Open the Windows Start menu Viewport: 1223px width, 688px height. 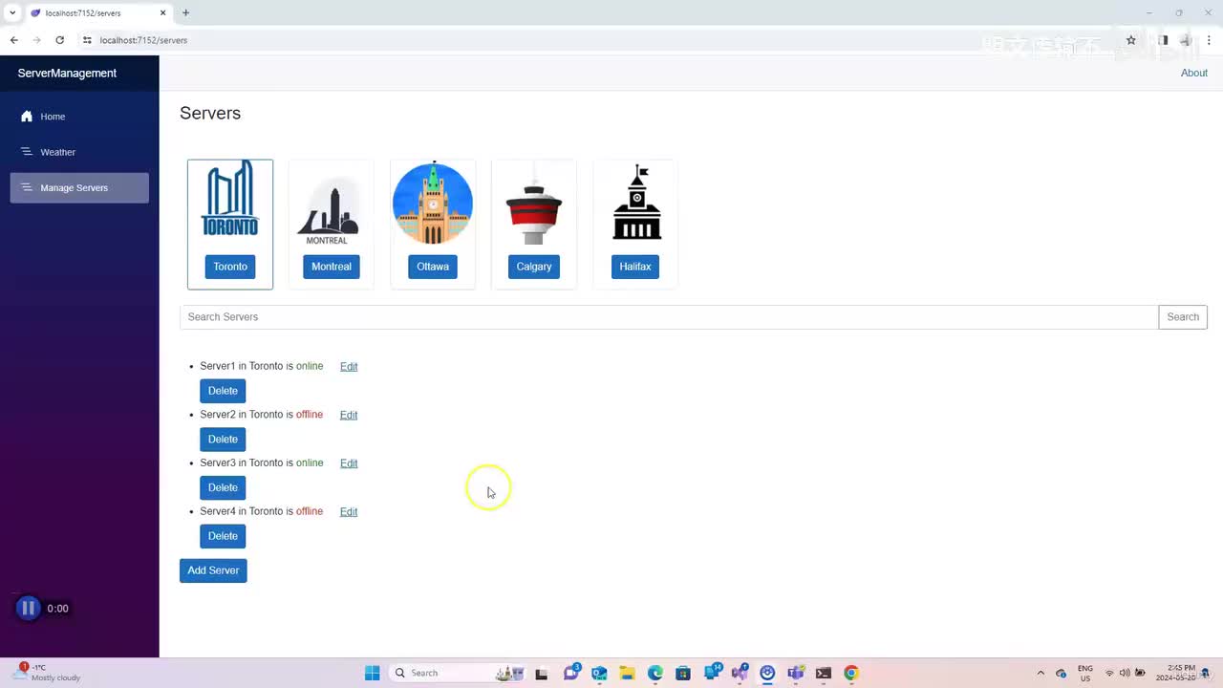click(372, 673)
